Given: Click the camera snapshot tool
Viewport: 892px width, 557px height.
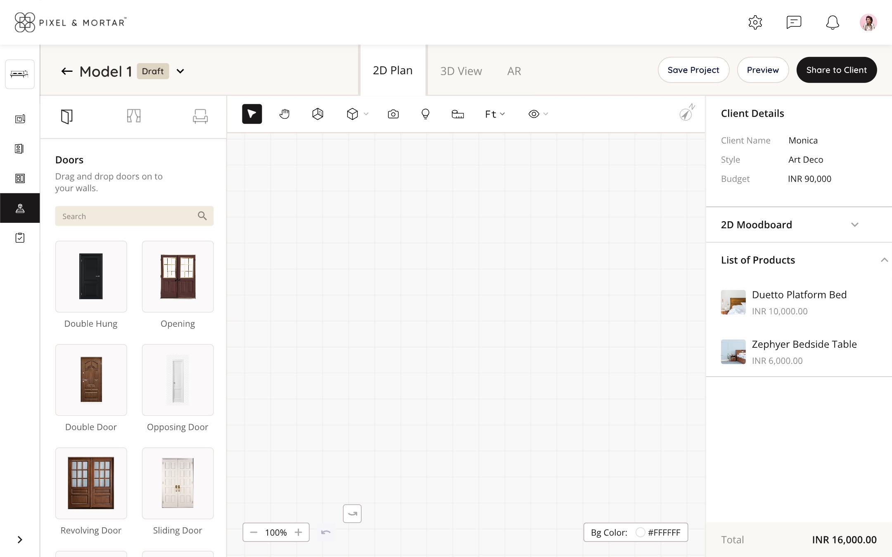Looking at the screenshot, I should (393, 114).
